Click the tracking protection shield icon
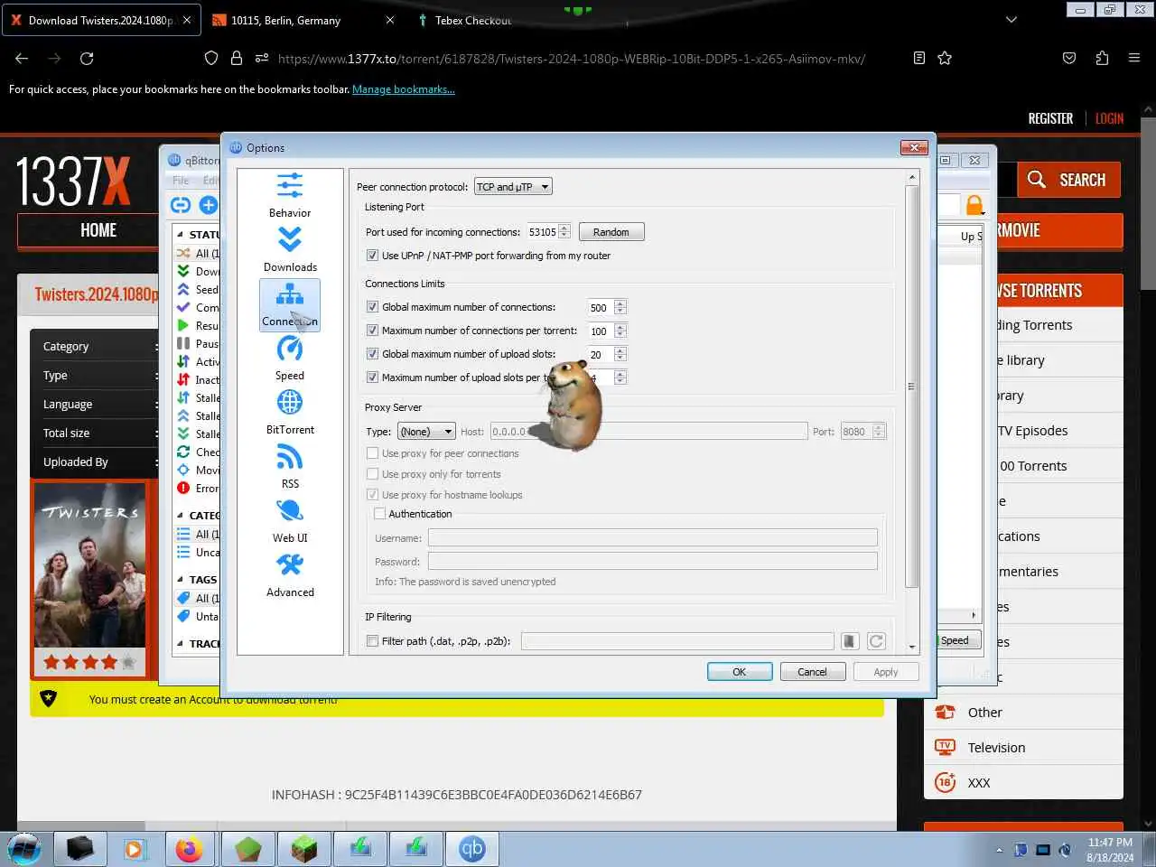1156x867 pixels. (211, 58)
